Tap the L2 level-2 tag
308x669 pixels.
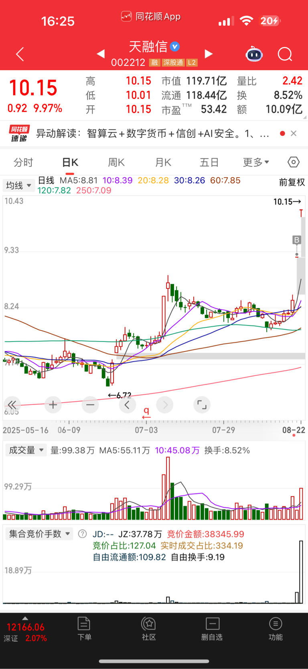(x=192, y=63)
